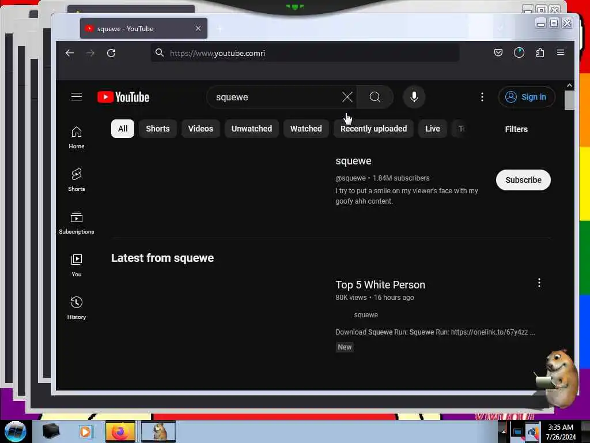This screenshot has height=443, width=590.
Task: Select the Unwatched filter chip
Action: pos(252,129)
